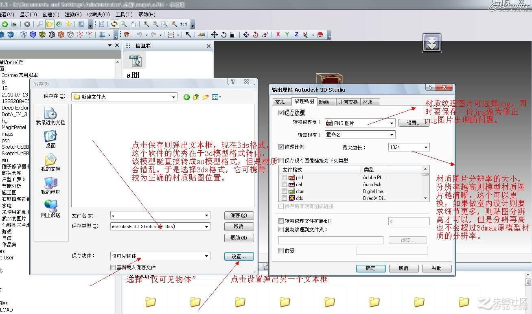Click the red dots point display icon
This screenshot has width=532, height=314.
80,35
